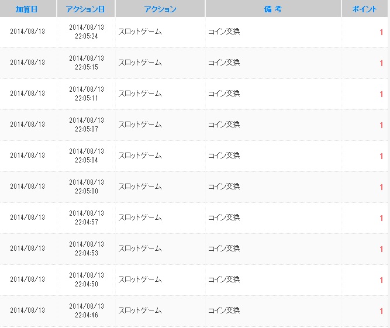This screenshot has height=328, width=390.
Task: Click the 加算日 column header
Action: [27, 9]
